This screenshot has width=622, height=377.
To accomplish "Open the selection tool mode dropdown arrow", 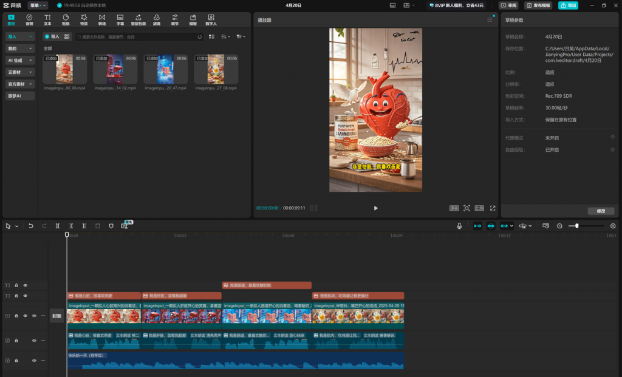I will click(16, 226).
